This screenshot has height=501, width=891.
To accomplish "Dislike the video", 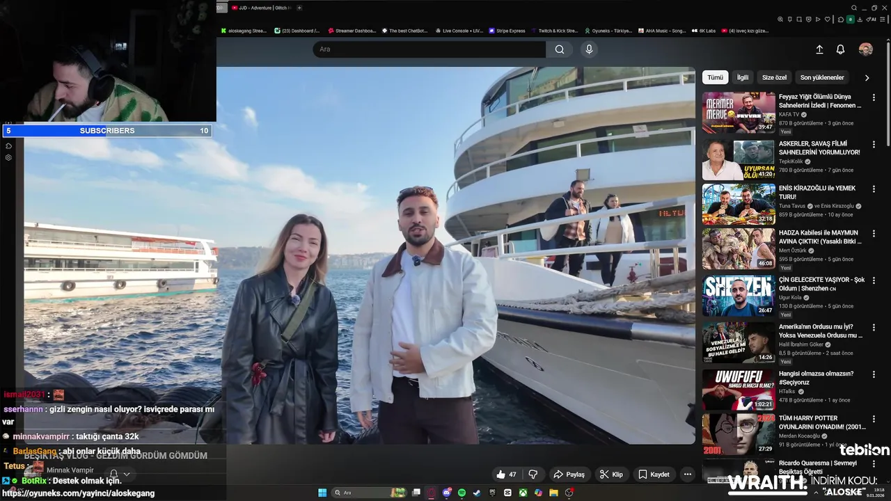I will [533, 475].
